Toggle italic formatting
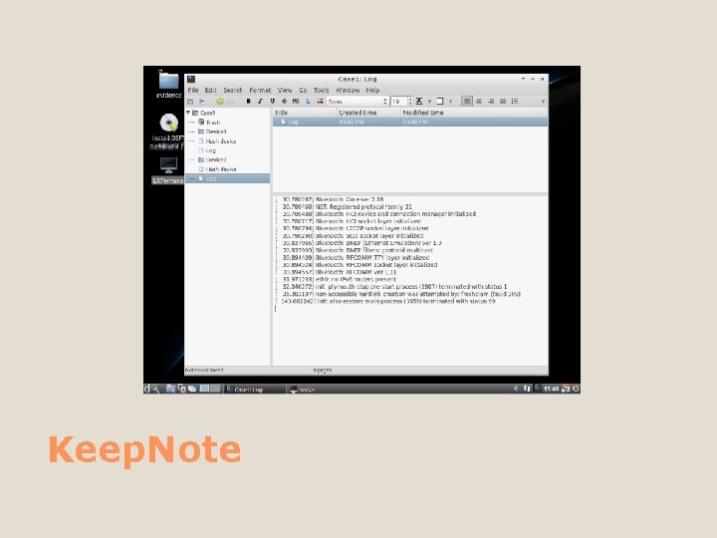This screenshot has height=538, width=717. tap(260, 101)
